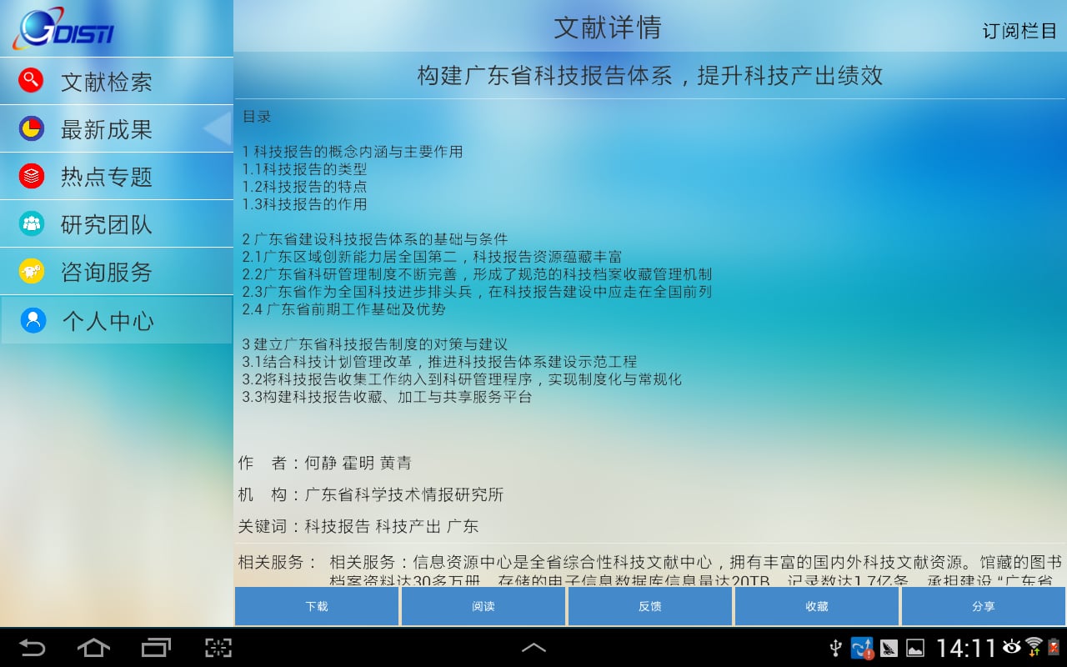
Task: Click the 目录 heading
Action: click(257, 117)
